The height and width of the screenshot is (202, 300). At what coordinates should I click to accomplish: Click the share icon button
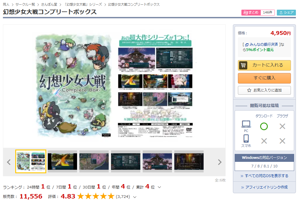point(286,13)
